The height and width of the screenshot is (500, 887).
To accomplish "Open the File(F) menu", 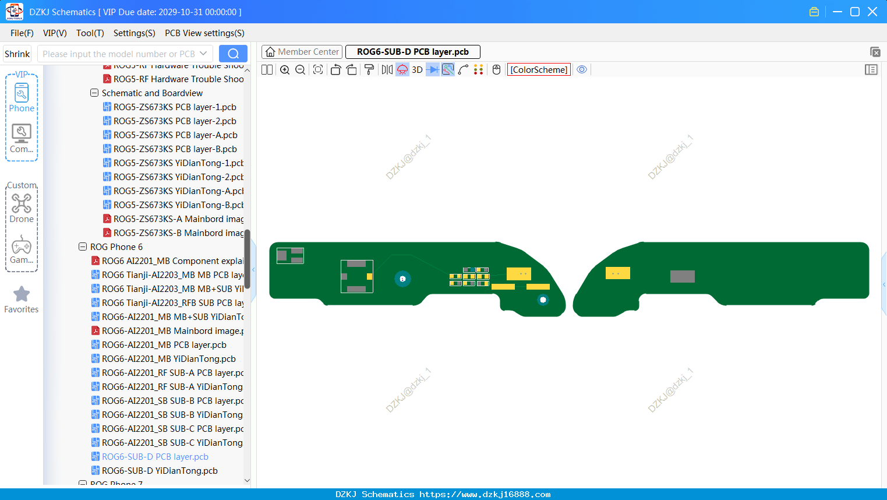I will (22, 33).
